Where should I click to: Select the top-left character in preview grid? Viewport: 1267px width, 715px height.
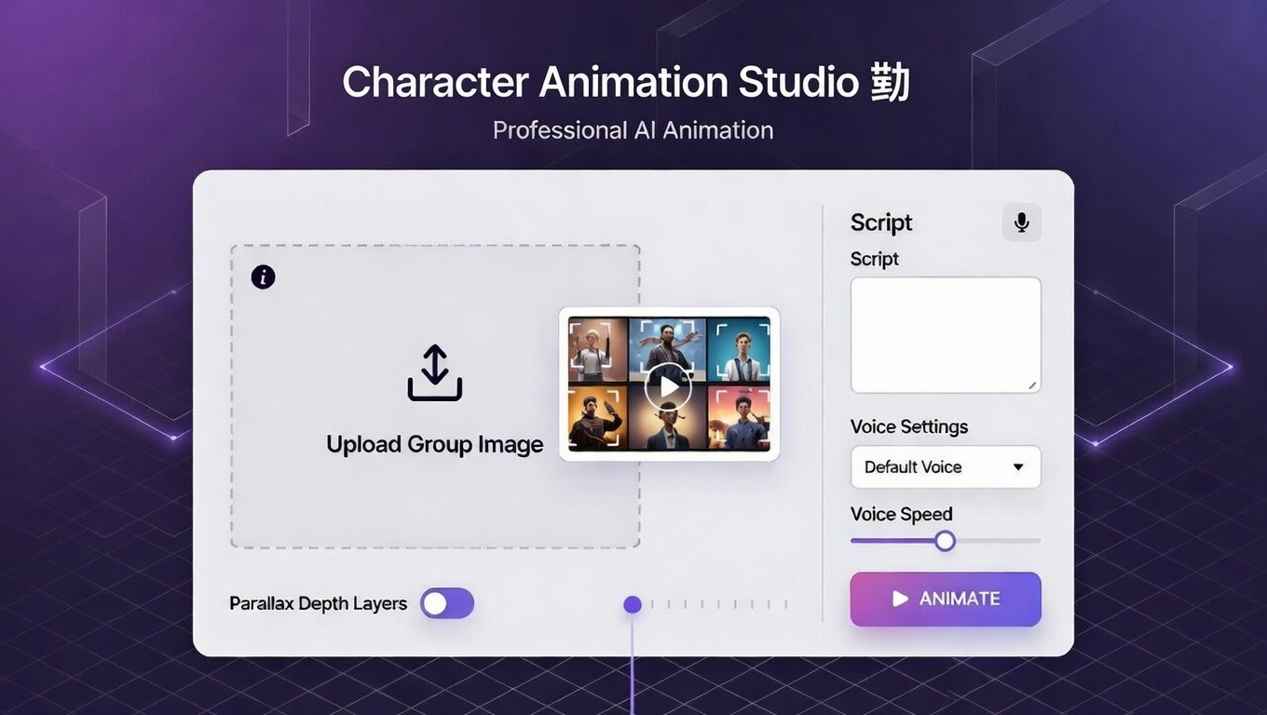point(598,350)
